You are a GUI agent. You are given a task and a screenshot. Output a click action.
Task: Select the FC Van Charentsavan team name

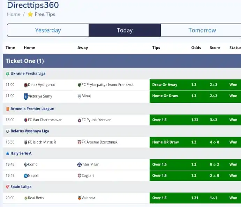click(45, 120)
